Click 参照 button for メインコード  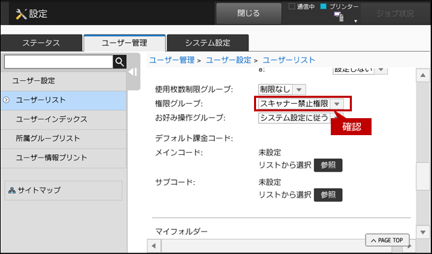[328, 165]
